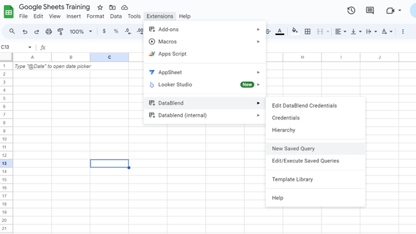Apply currency format with the dollar icon
Screen dimensions: 416x234
104,31
